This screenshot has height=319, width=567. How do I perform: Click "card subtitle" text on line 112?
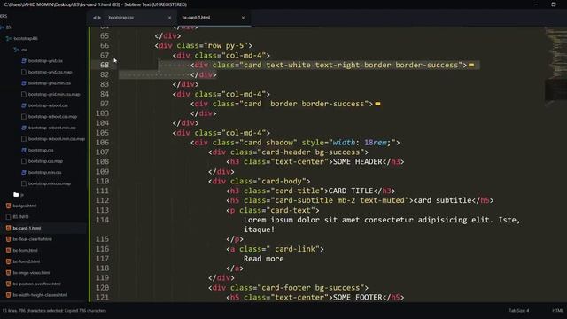(443, 200)
